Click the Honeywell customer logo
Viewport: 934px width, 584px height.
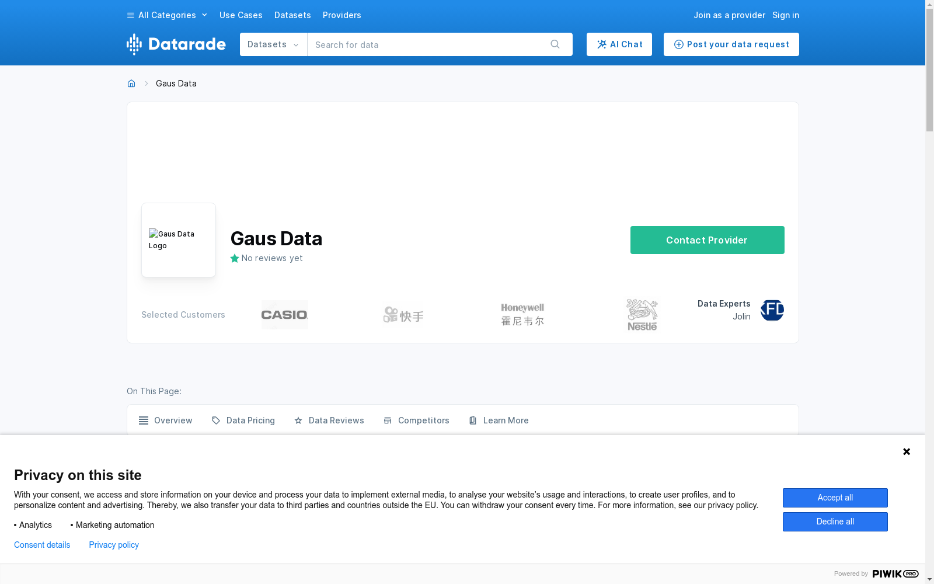click(x=522, y=315)
